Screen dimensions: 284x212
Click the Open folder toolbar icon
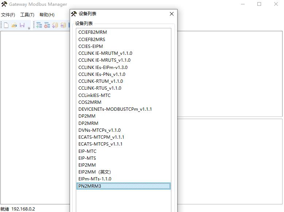click(x=14, y=25)
